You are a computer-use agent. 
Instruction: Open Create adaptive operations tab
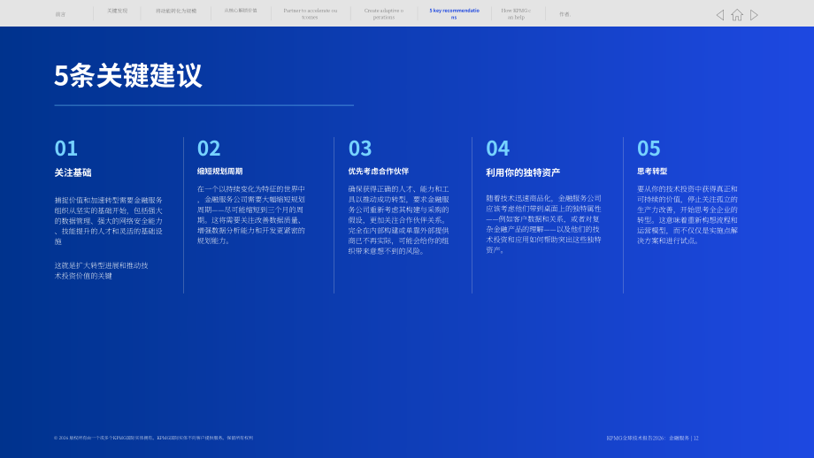coord(384,13)
